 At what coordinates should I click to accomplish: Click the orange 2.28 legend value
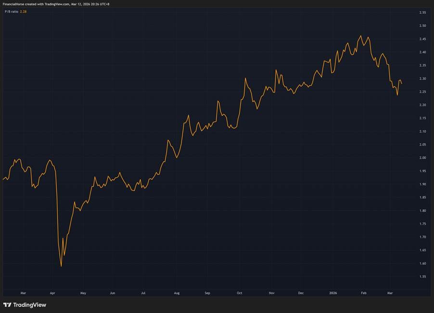[x=23, y=12]
